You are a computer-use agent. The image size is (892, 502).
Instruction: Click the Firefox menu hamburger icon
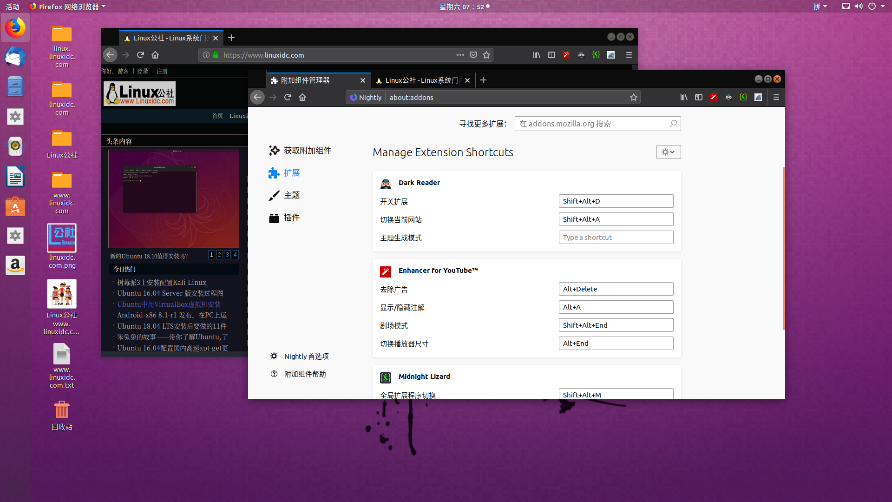point(776,97)
